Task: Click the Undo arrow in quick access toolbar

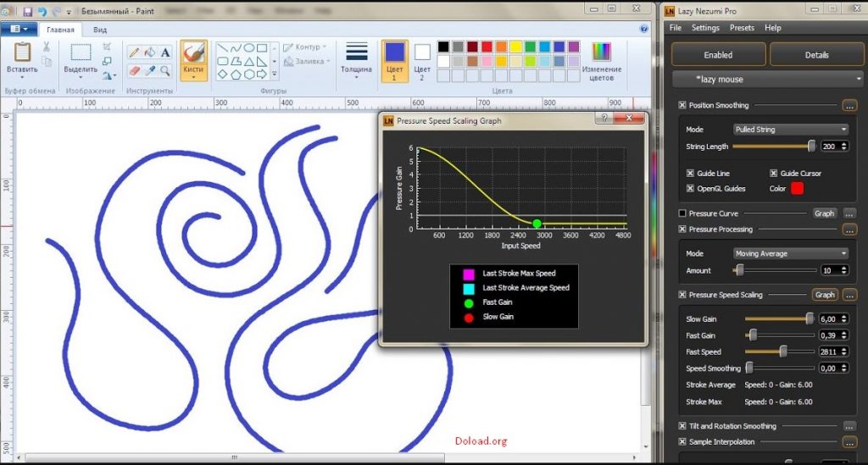Action: pos(42,11)
